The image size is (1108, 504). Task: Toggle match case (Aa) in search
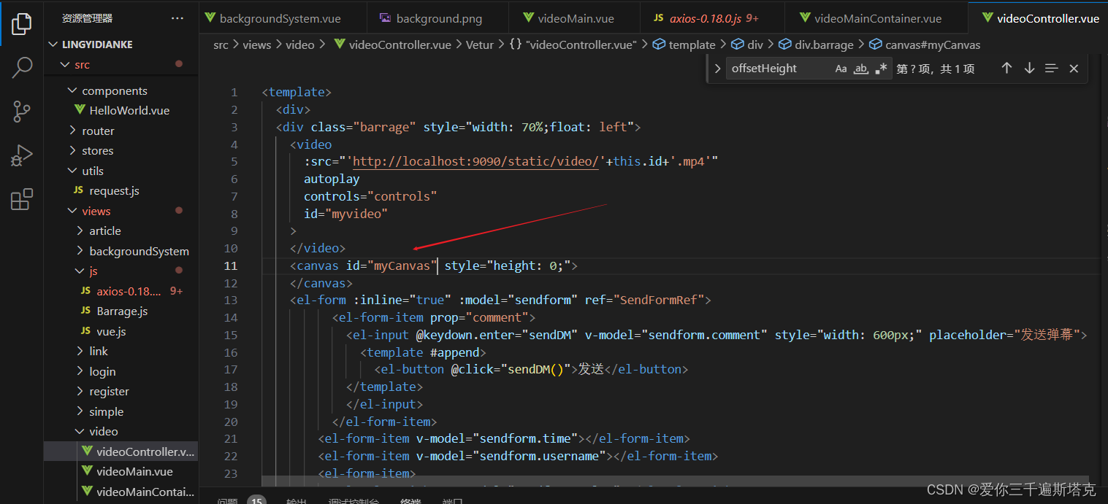click(x=841, y=68)
